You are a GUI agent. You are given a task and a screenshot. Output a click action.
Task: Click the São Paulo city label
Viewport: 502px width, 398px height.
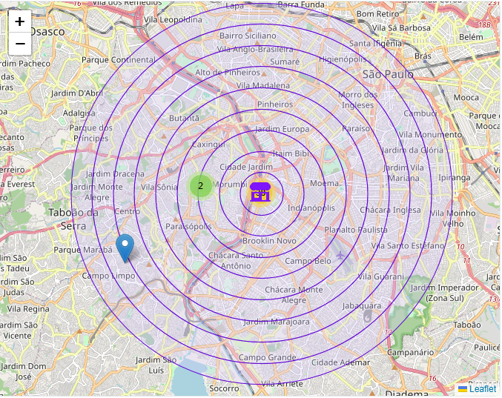(x=388, y=74)
